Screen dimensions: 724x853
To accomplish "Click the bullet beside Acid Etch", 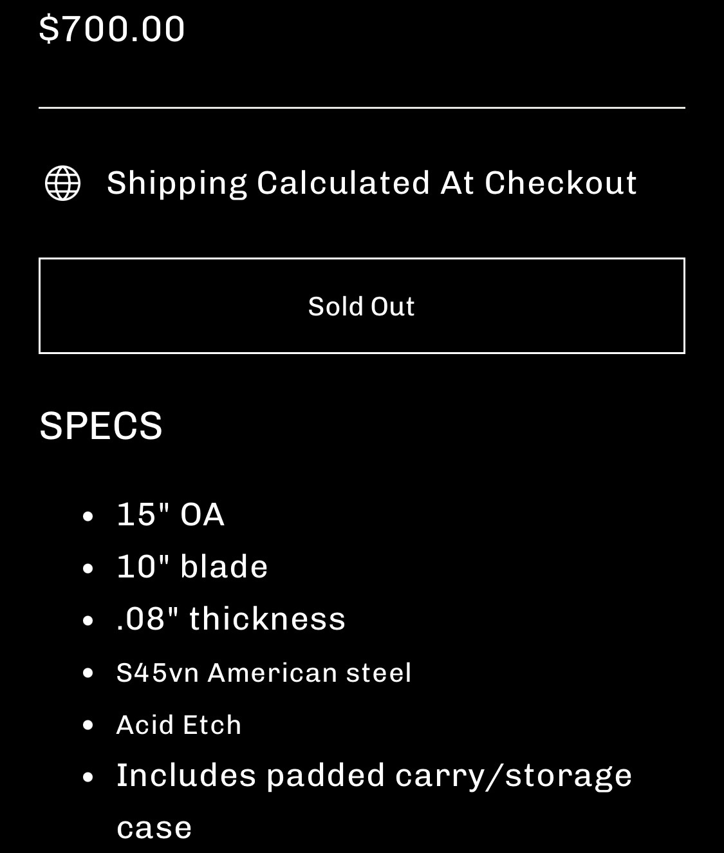I will [x=89, y=725].
